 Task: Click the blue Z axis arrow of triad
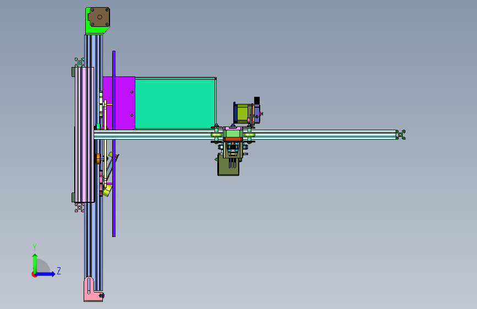[46, 274]
